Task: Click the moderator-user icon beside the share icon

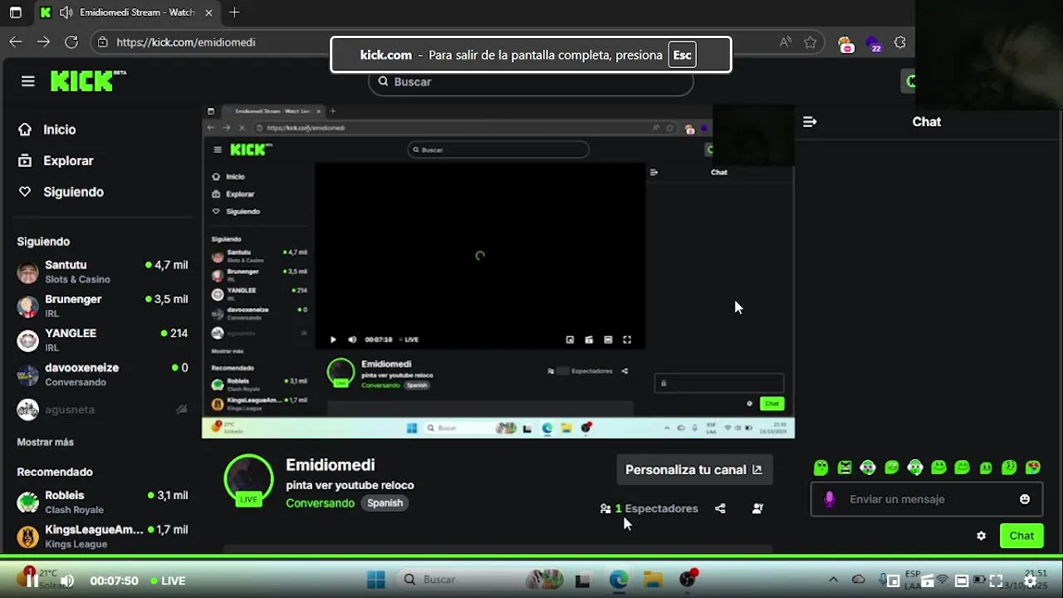Action: coord(757,508)
